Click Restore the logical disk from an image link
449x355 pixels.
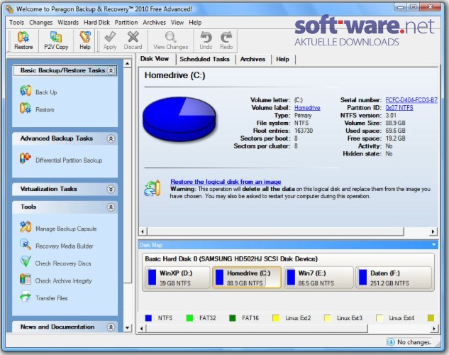(x=226, y=182)
